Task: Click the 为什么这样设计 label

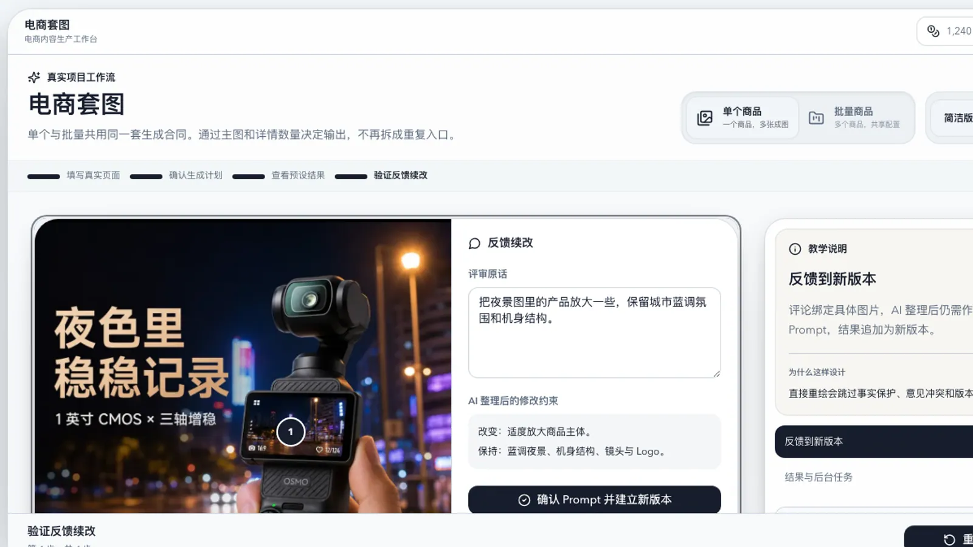Action: click(817, 372)
